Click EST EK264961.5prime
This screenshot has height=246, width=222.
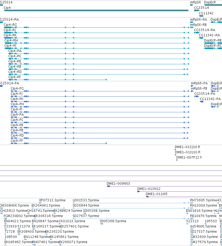click(46, 206)
